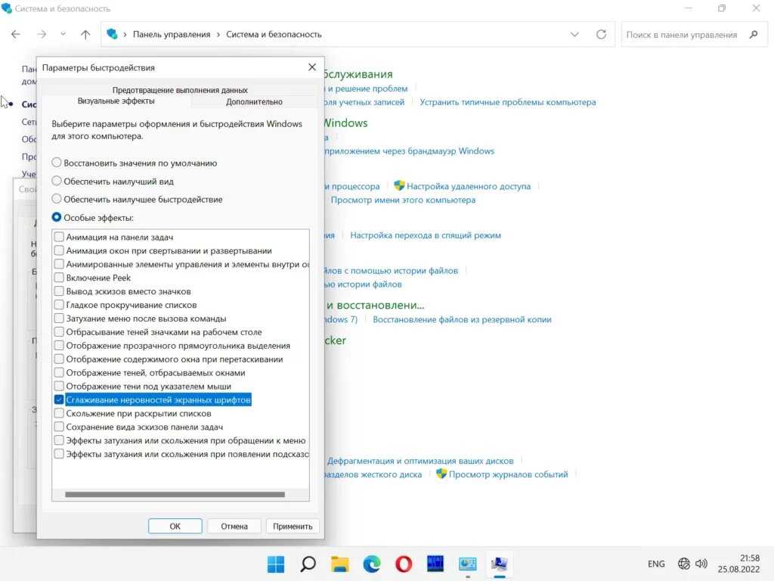This screenshot has height=581, width=774.
Task: Go up one level with up arrow
Action: (x=85, y=34)
